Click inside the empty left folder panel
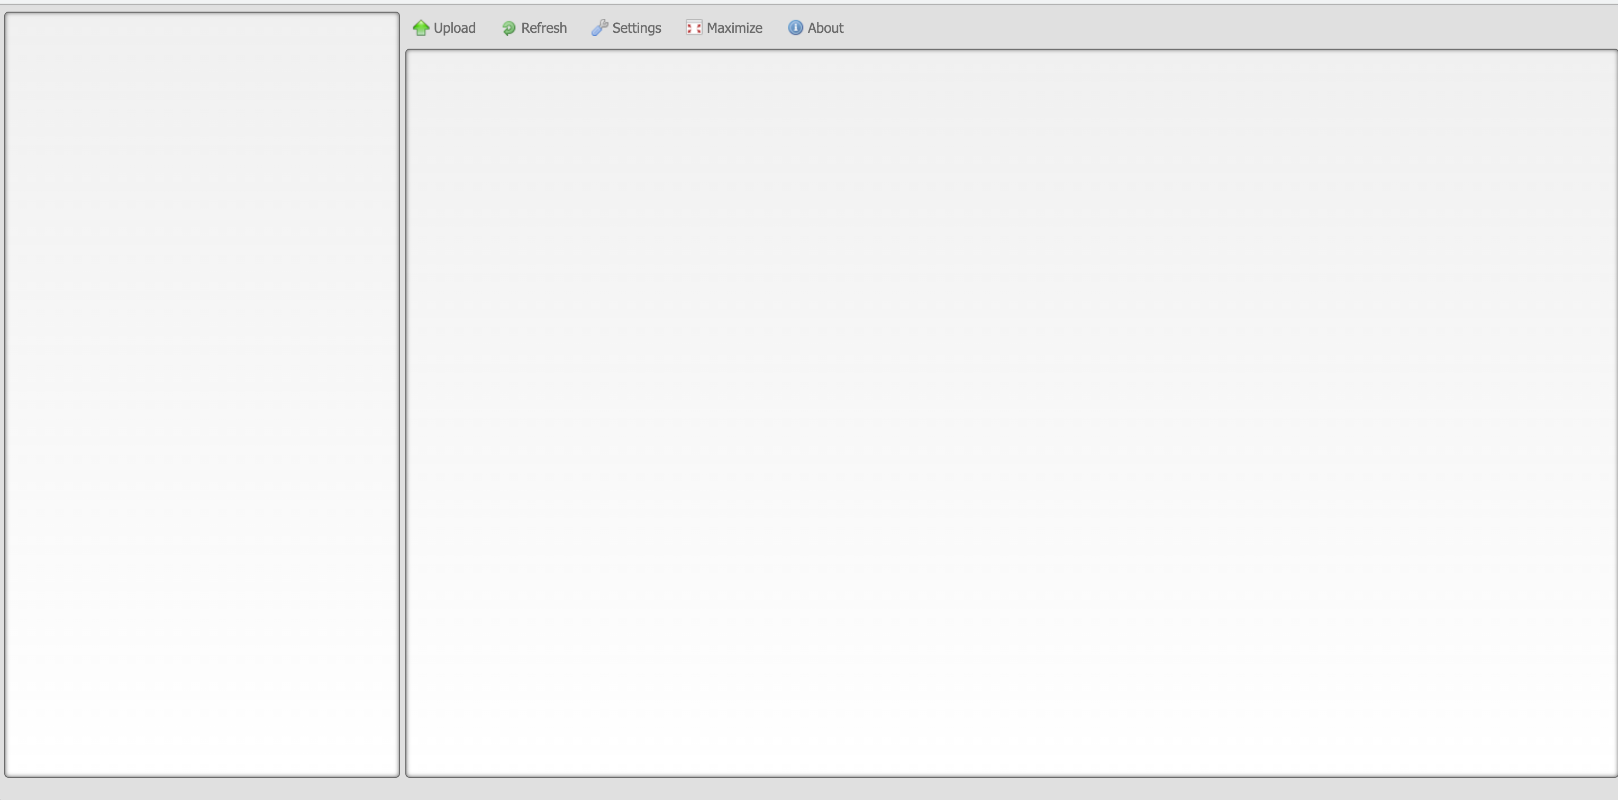 [x=202, y=394]
